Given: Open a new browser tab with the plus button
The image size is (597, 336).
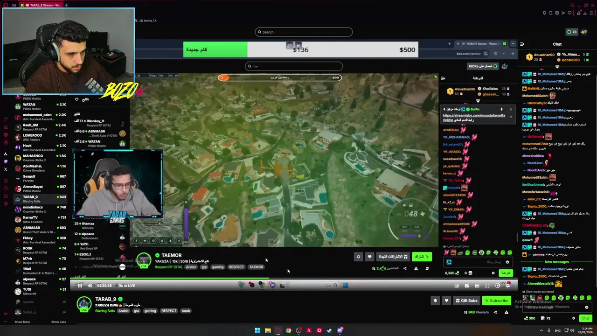Looking at the screenshot, I should click(x=66, y=5).
